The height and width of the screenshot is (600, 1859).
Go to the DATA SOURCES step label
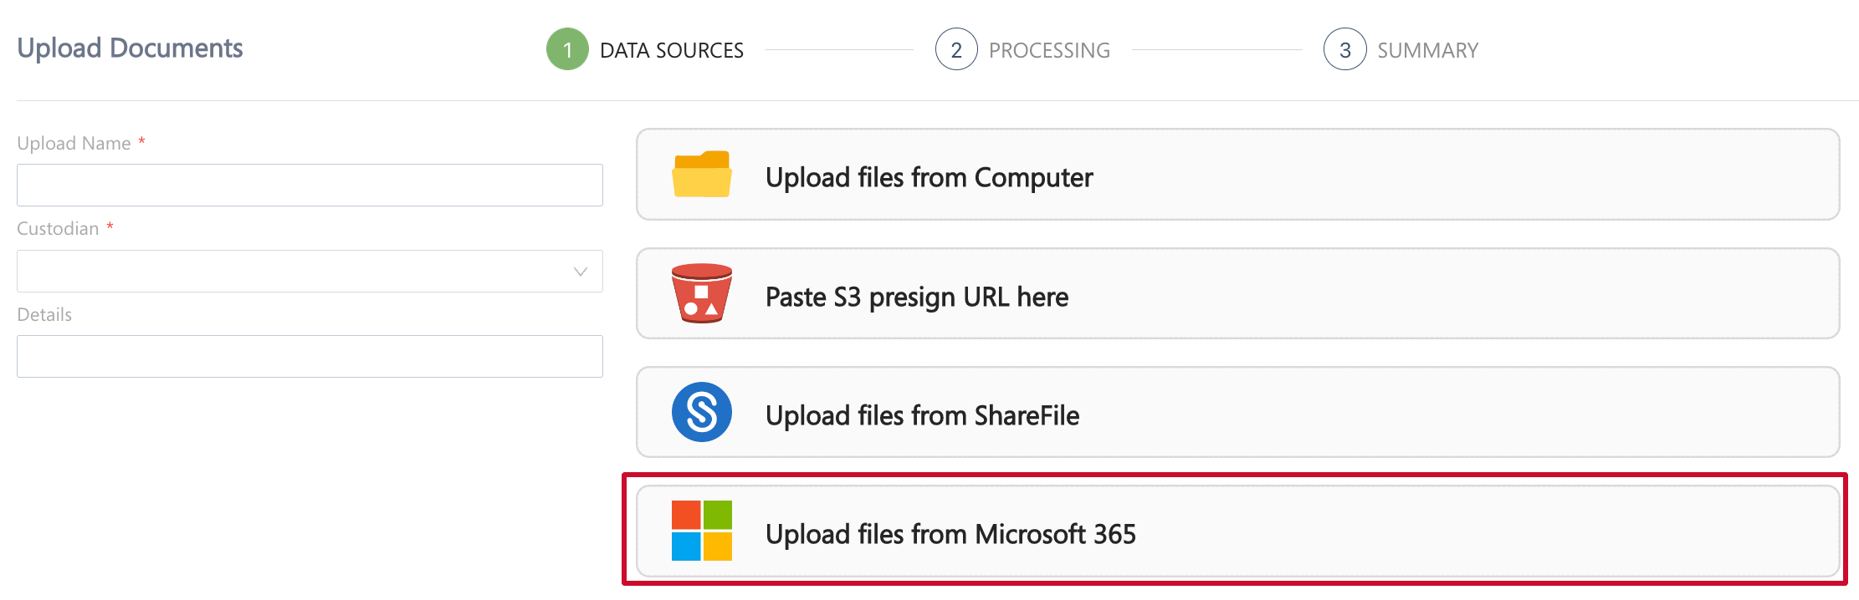tap(671, 50)
